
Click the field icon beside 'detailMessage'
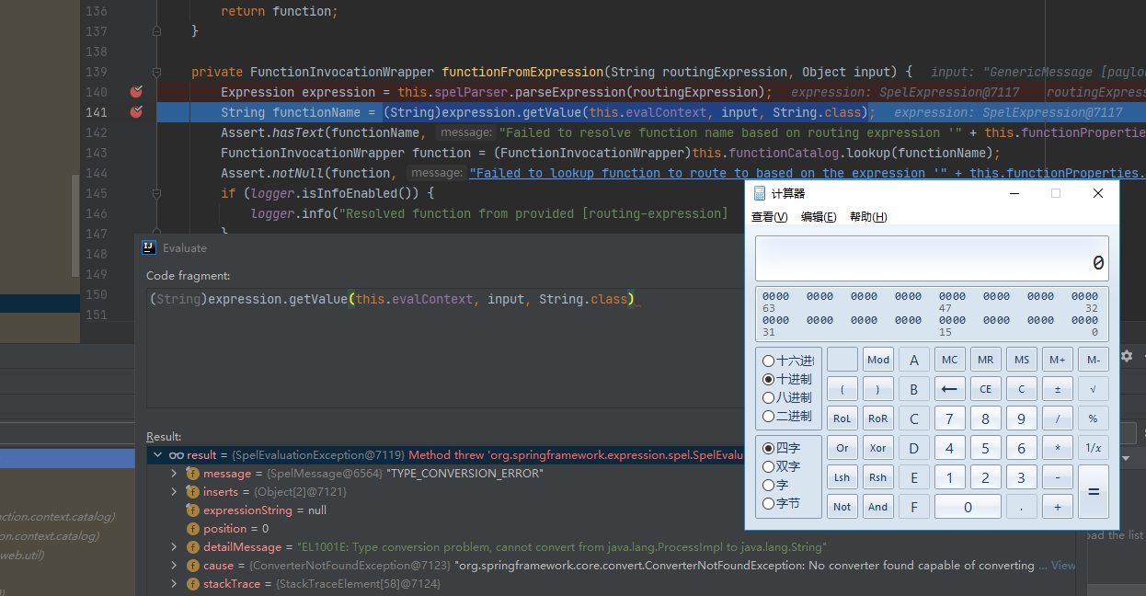coord(192,547)
